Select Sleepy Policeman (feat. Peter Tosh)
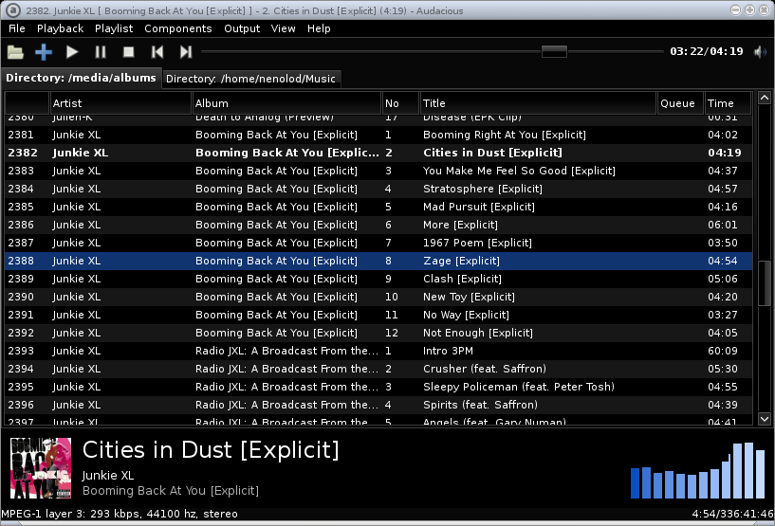The width and height of the screenshot is (775, 526). tap(378, 388)
